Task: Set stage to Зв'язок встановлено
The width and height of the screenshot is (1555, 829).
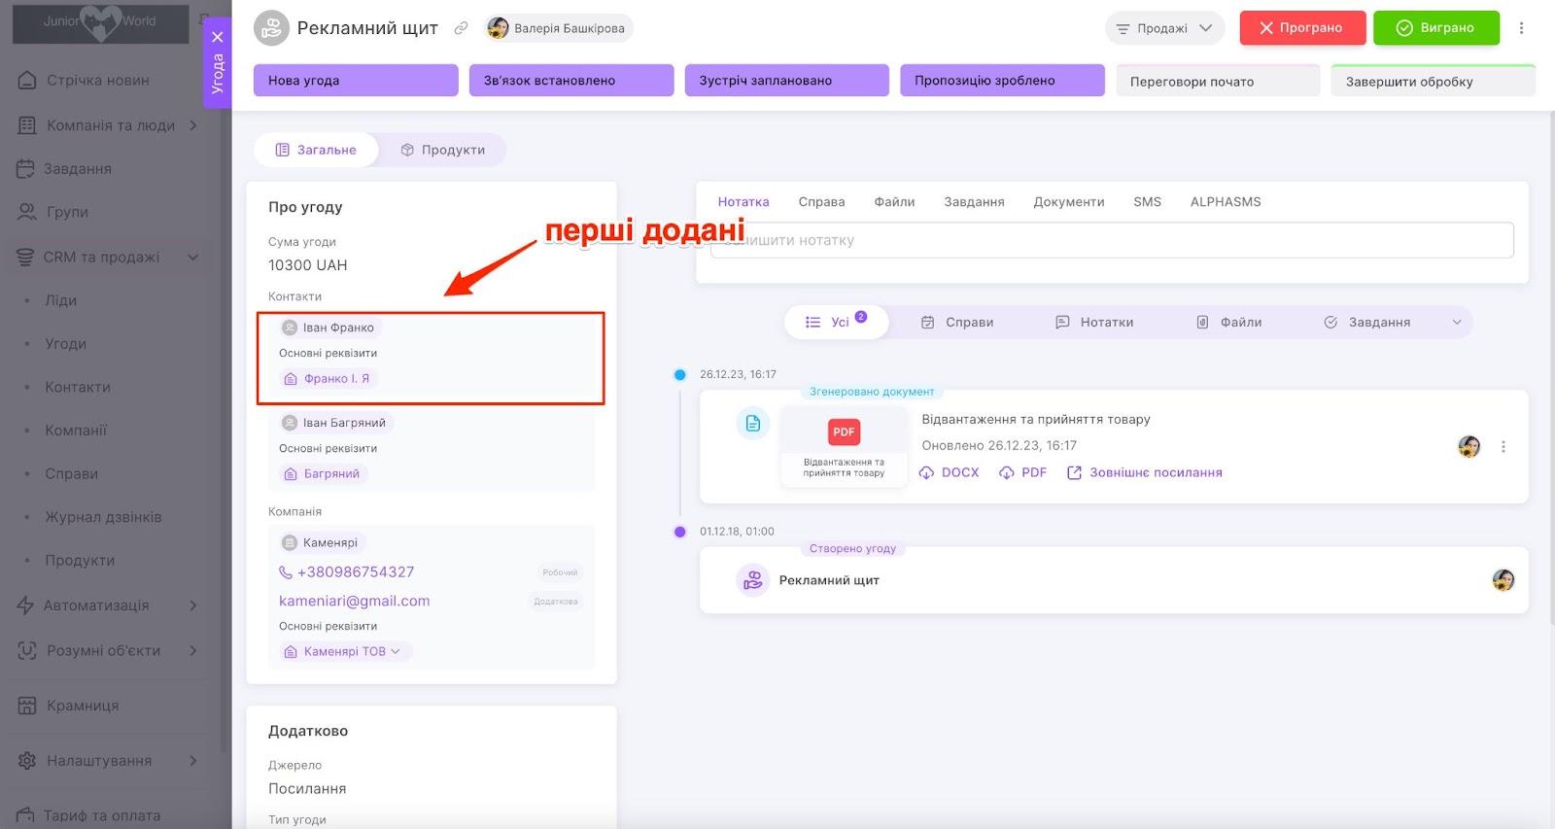Action: coord(571,81)
